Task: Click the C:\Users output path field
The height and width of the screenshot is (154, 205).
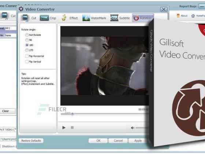Action: click(x=8, y=139)
